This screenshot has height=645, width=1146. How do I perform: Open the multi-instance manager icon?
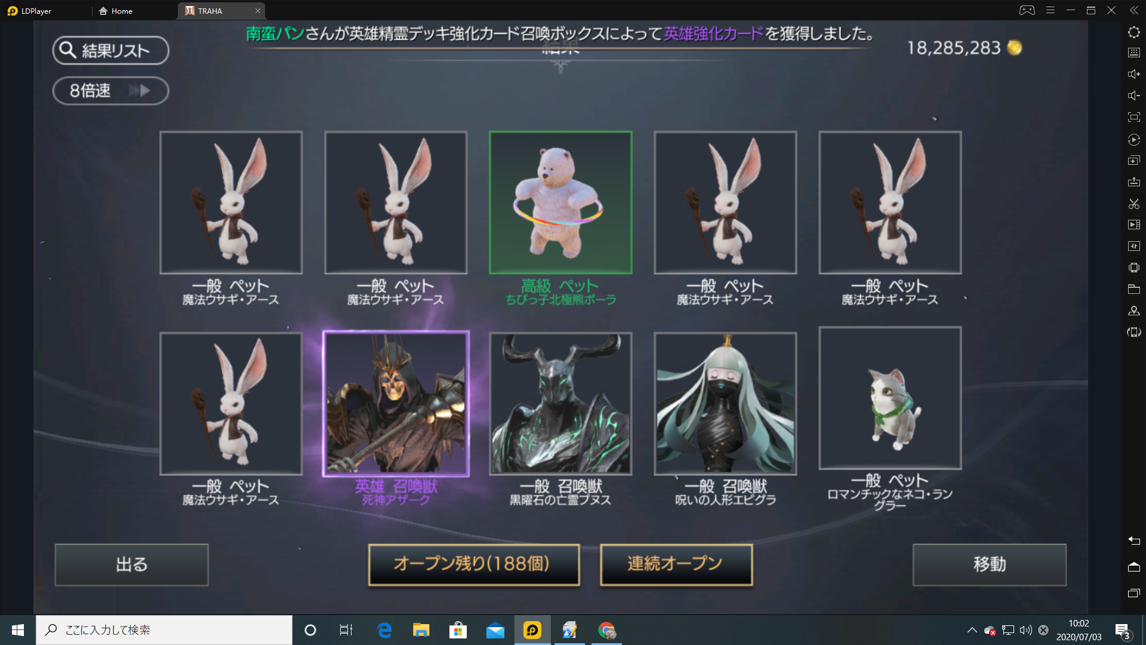[x=1134, y=161]
